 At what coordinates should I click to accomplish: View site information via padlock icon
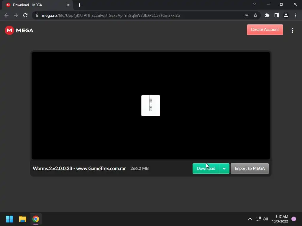pyautogui.click(x=37, y=15)
